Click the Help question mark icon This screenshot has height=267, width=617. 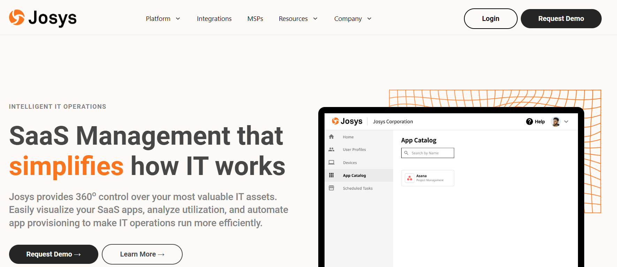coord(530,122)
